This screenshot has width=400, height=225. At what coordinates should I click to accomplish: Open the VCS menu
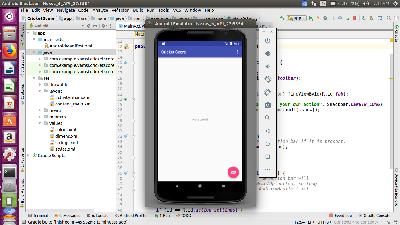[177, 10]
